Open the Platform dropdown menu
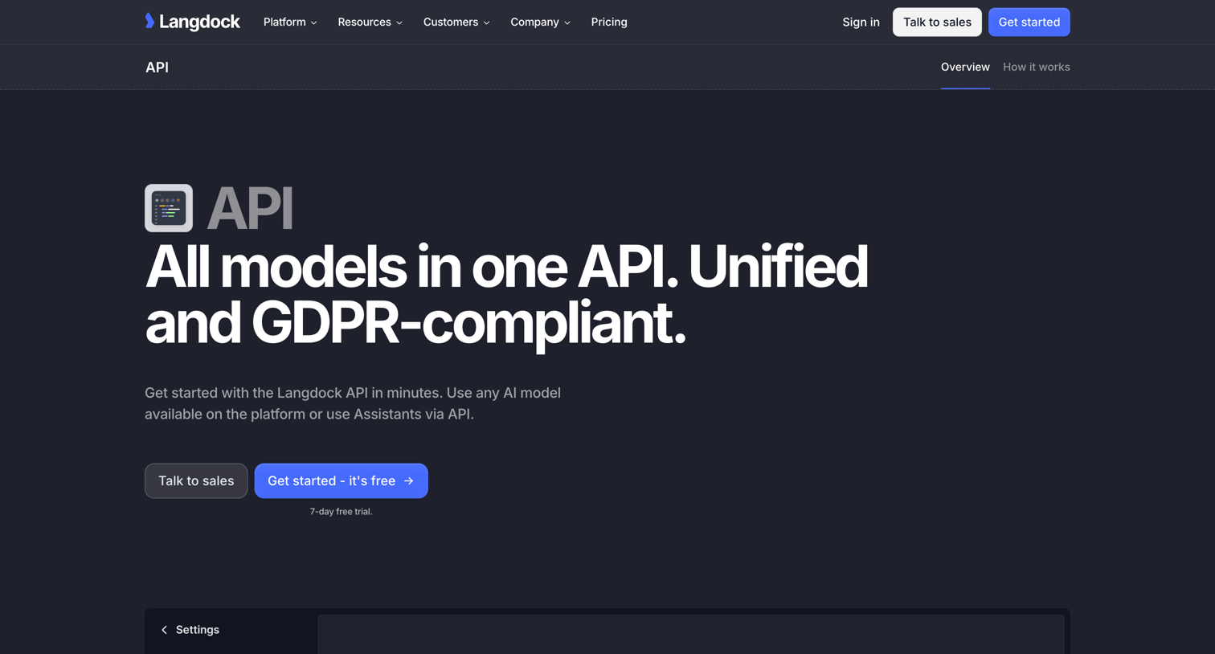This screenshot has height=654, width=1215. [x=290, y=22]
